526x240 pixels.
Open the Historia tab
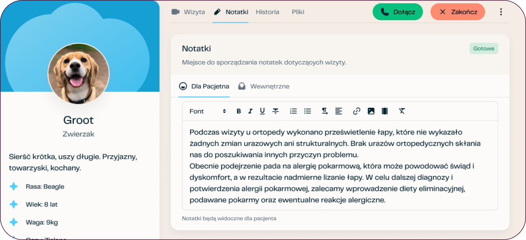tap(267, 12)
